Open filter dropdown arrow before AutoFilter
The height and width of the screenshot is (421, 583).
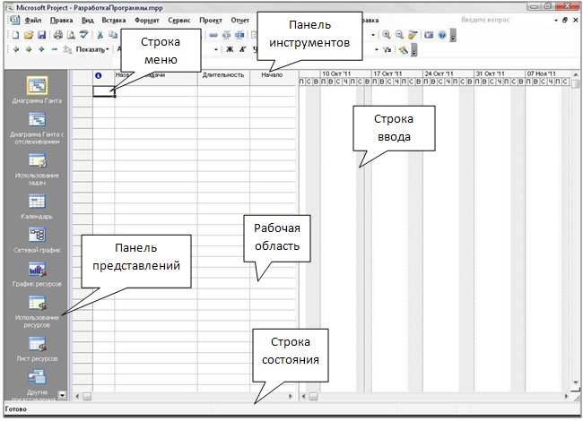pos(377,49)
